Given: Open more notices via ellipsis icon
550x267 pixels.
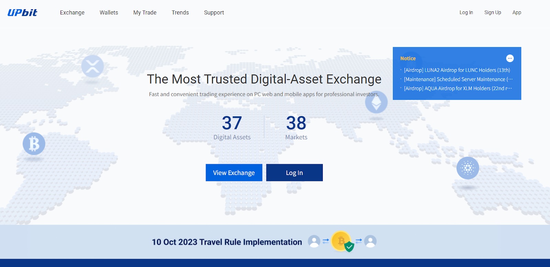Looking at the screenshot, I should pos(510,58).
